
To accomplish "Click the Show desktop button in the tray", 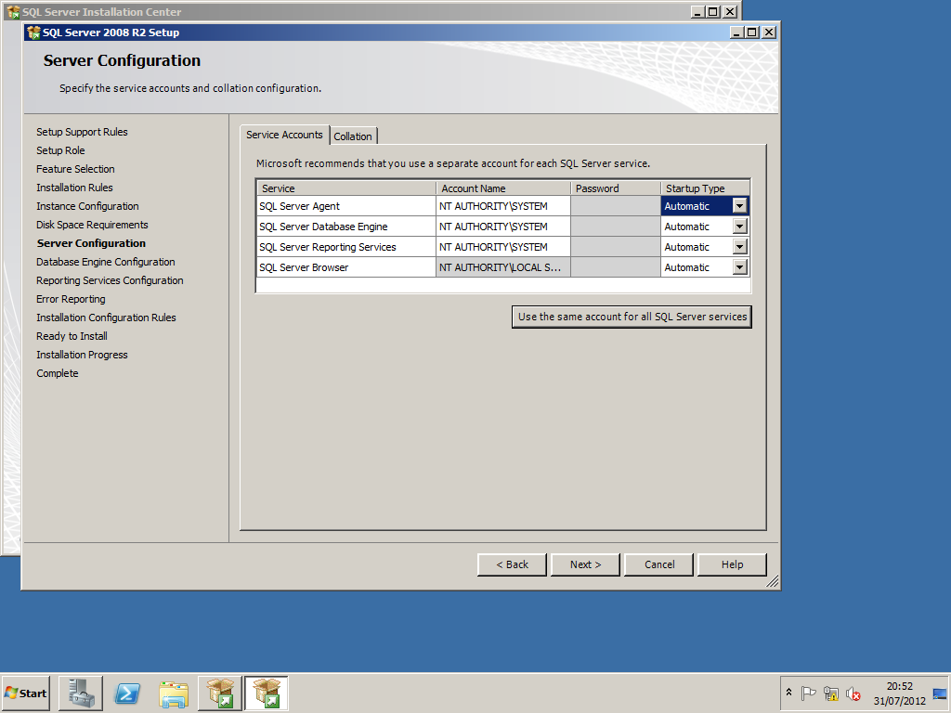I will 940,693.
